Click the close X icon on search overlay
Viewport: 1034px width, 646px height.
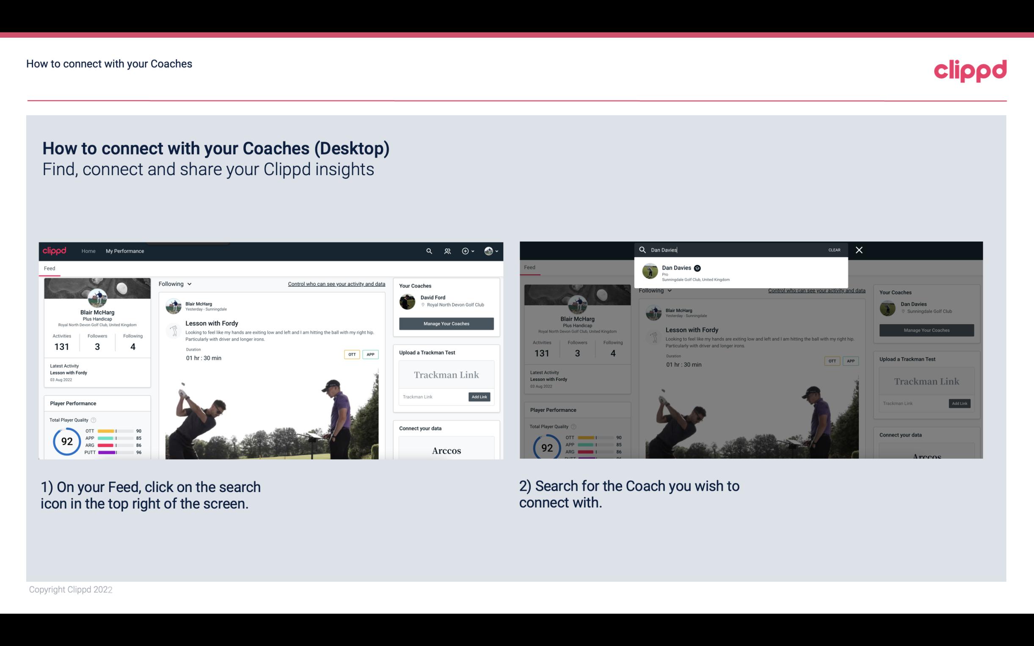[x=858, y=249]
